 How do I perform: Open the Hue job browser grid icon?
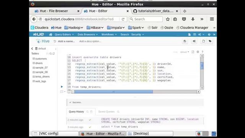point(194,34)
